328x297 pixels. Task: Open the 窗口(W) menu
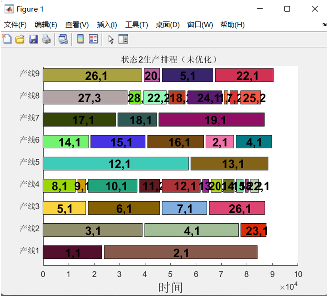[200, 25]
